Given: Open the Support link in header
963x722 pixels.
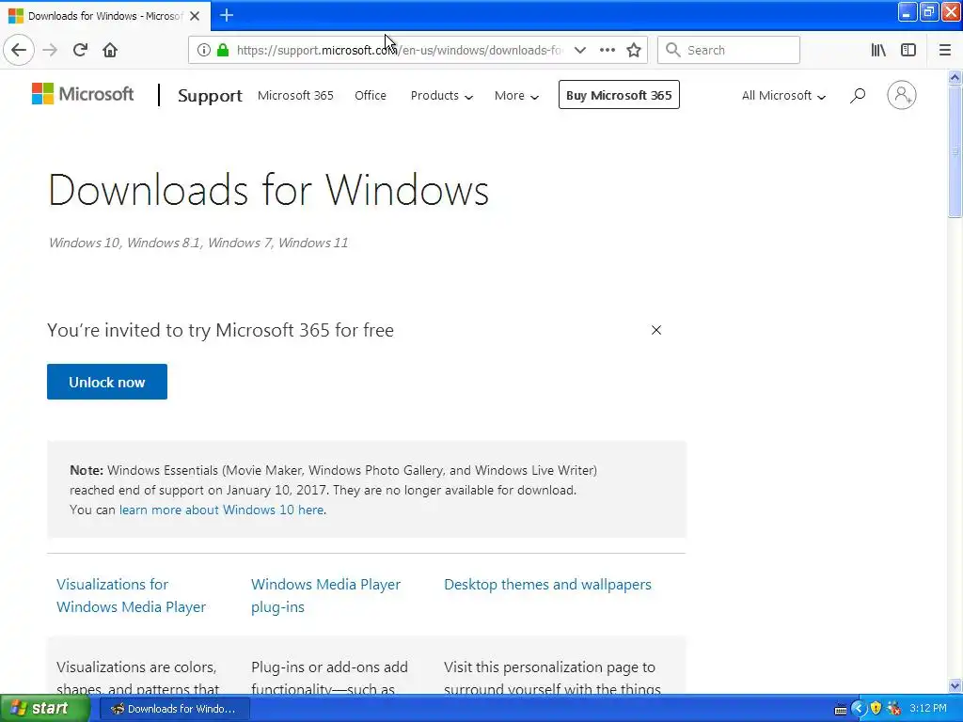Looking at the screenshot, I should (x=210, y=96).
